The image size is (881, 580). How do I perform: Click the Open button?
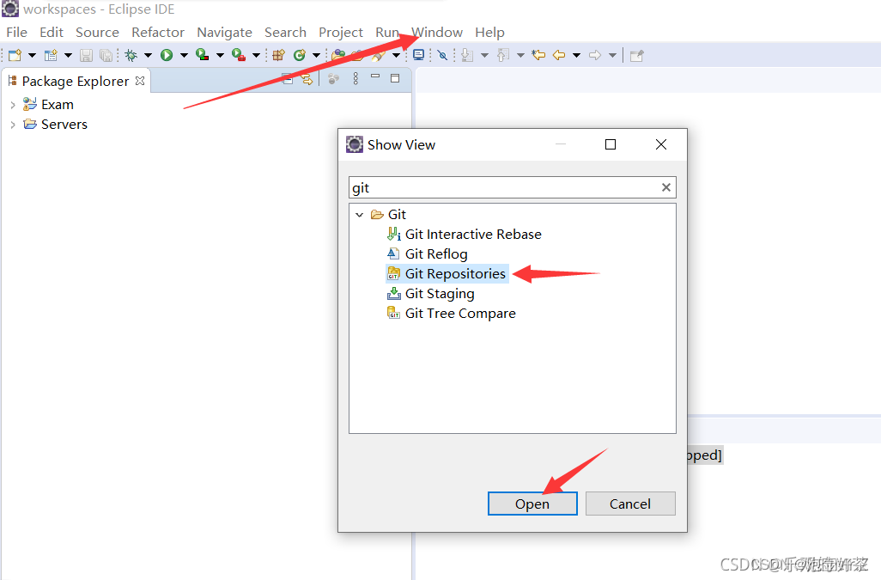532,504
